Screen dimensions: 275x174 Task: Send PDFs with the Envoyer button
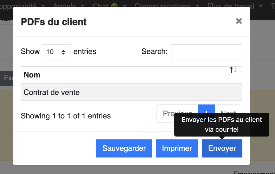(222, 148)
